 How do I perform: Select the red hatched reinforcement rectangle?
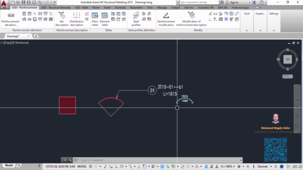pos(67,105)
